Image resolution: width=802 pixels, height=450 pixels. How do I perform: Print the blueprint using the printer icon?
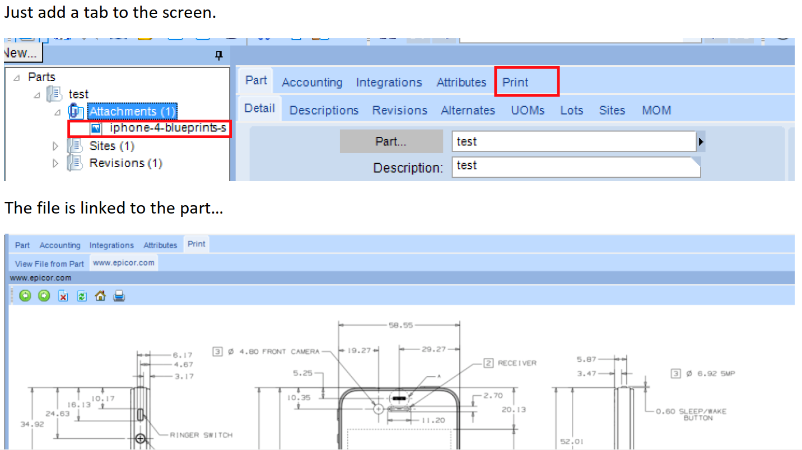coord(119,296)
